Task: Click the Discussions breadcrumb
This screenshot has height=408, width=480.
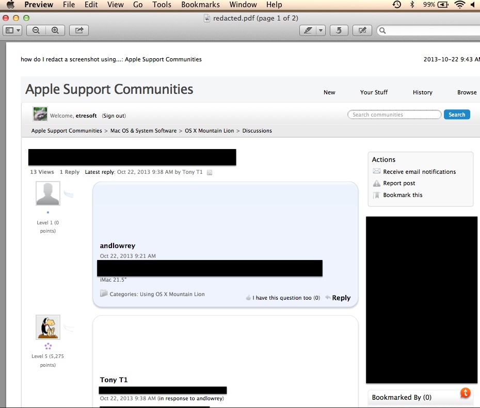Action: tap(257, 130)
